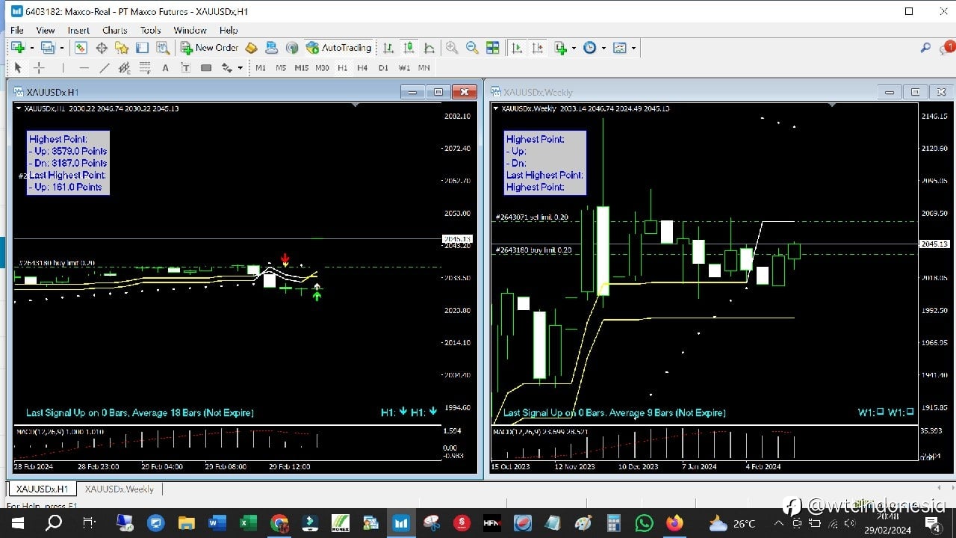Tile chart windows with the grid icon
The image size is (956, 538).
coord(493,48)
